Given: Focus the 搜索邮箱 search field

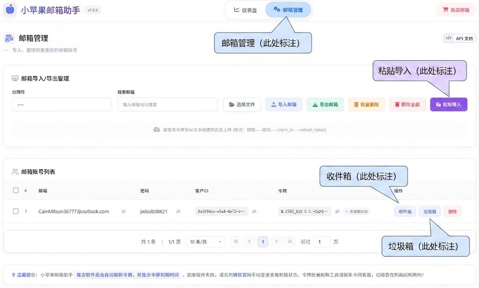Looking at the screenshot, I should 167,104.
